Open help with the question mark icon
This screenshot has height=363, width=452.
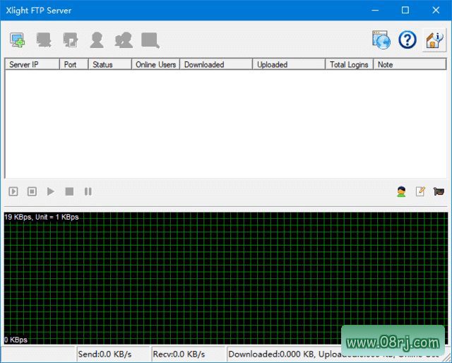pos(408,40)
